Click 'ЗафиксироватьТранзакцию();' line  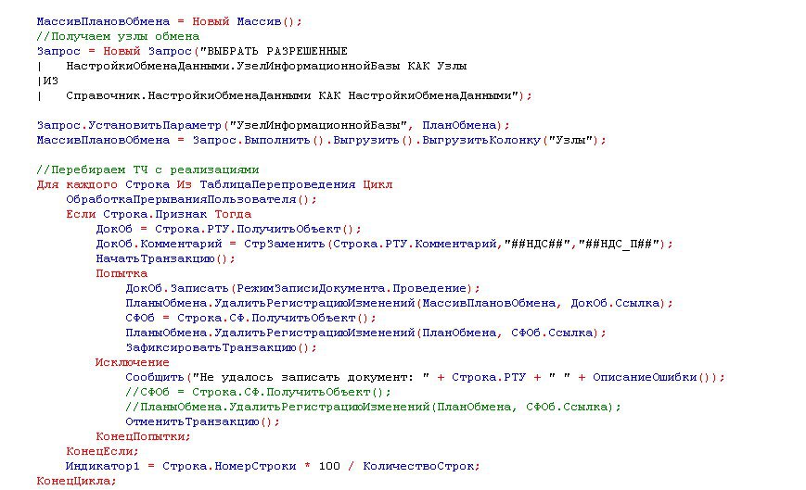(221, 348)
